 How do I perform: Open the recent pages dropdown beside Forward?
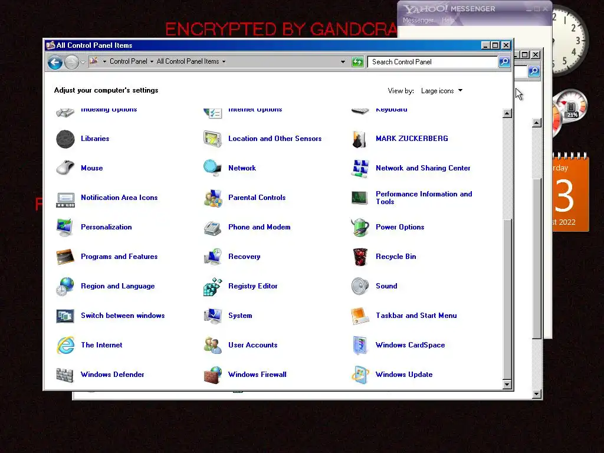pos(83,62)
